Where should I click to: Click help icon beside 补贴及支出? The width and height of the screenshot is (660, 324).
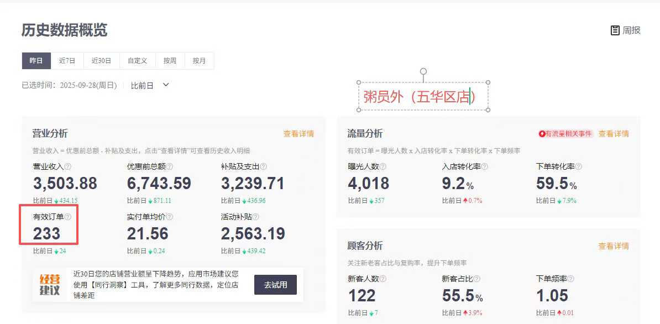click(x=264, y=166)
